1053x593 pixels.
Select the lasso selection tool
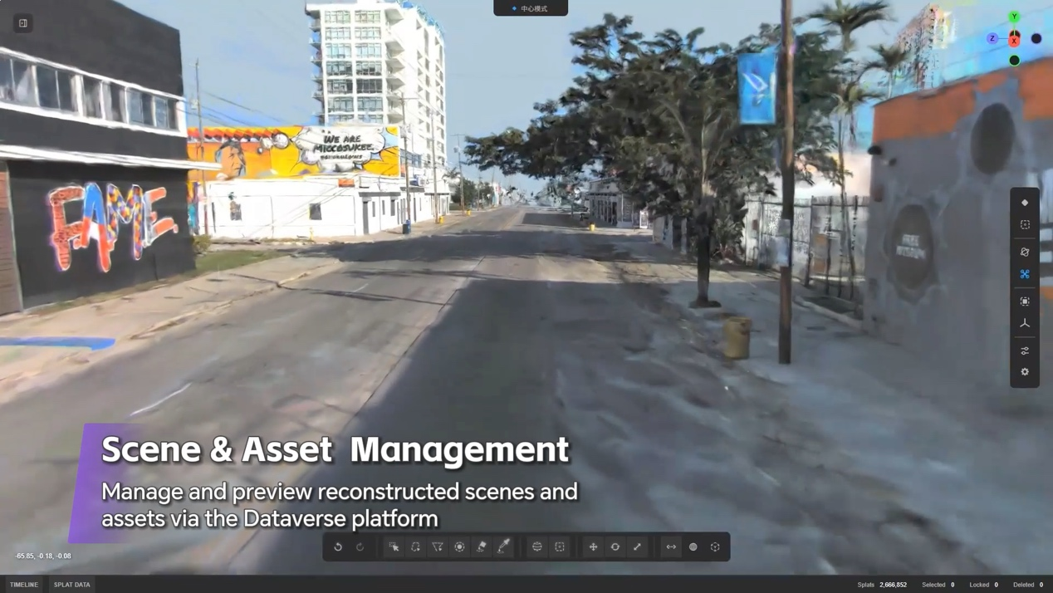(415, 546)
